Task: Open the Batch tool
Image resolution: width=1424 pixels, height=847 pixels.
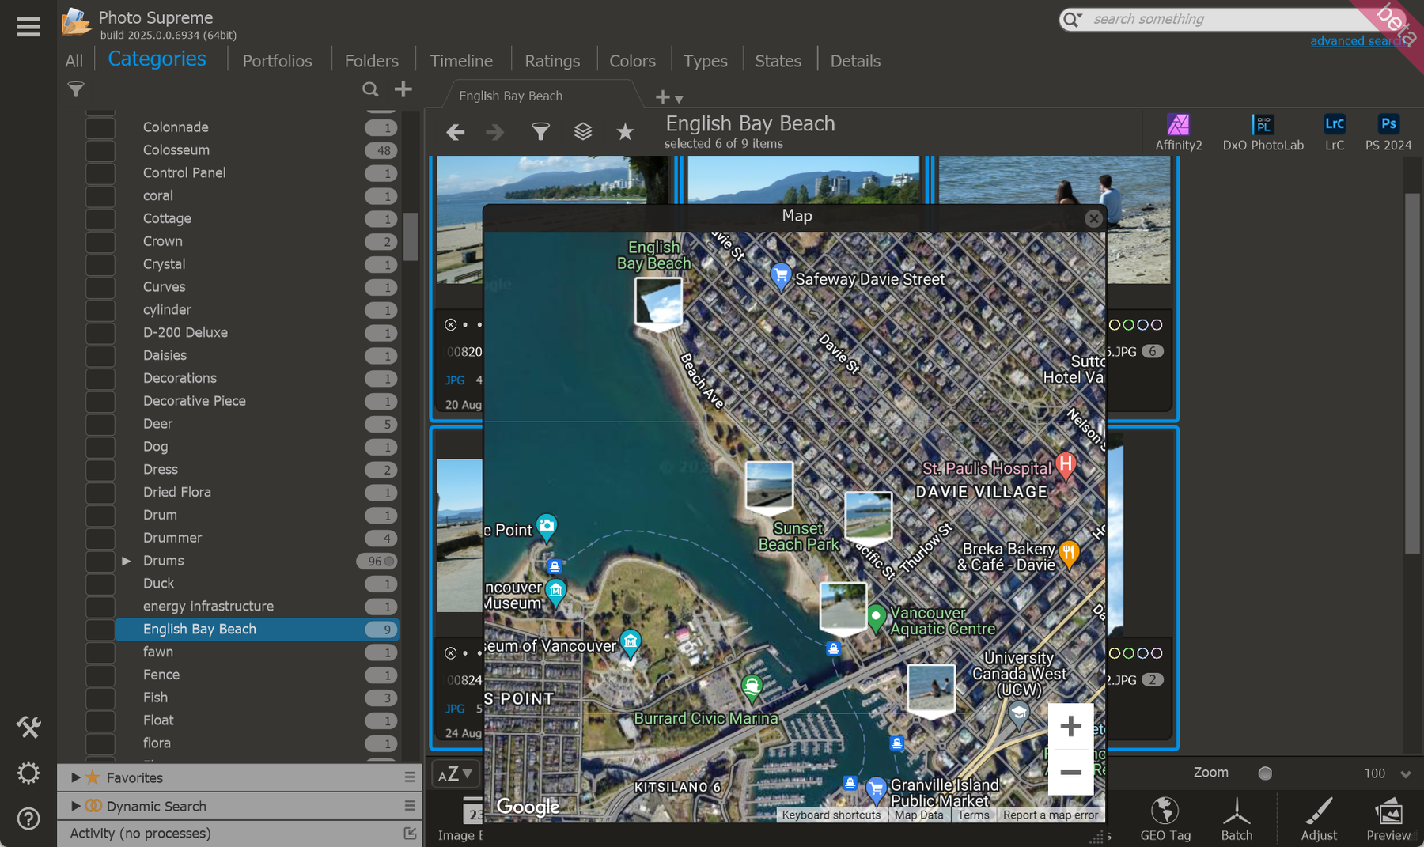Action: (1237, 819)
